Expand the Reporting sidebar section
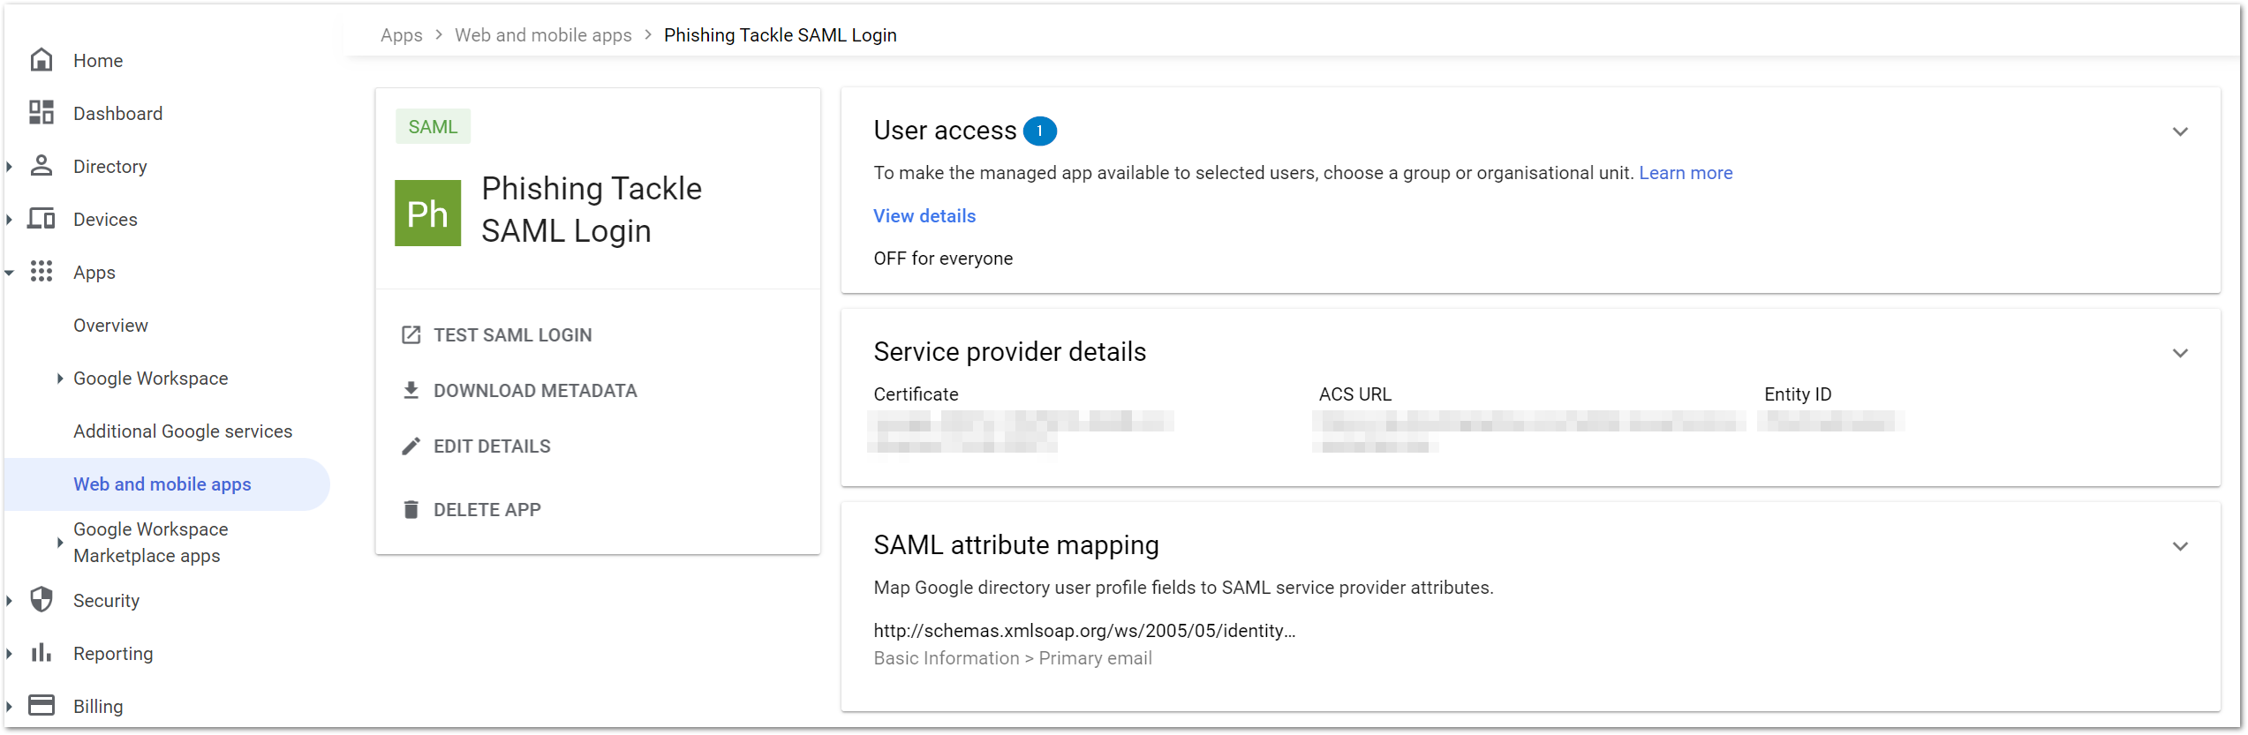 coord(10,654)
